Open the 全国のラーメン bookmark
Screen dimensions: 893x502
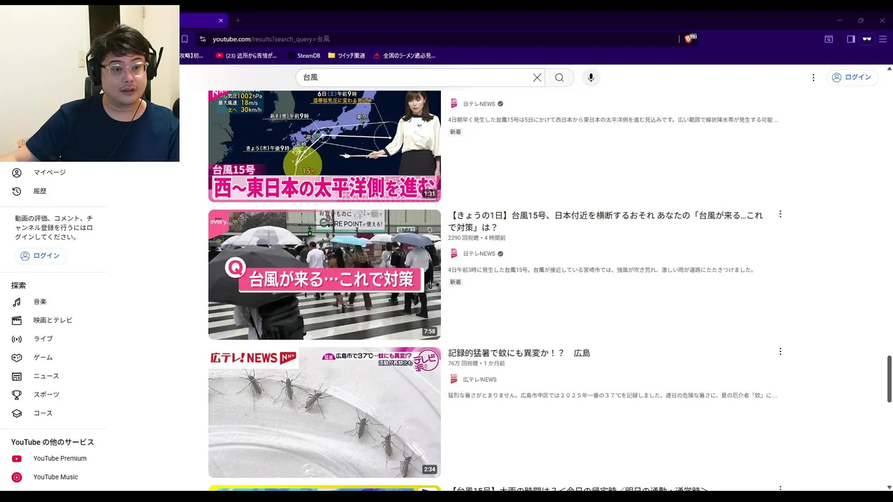coord(405,55)
